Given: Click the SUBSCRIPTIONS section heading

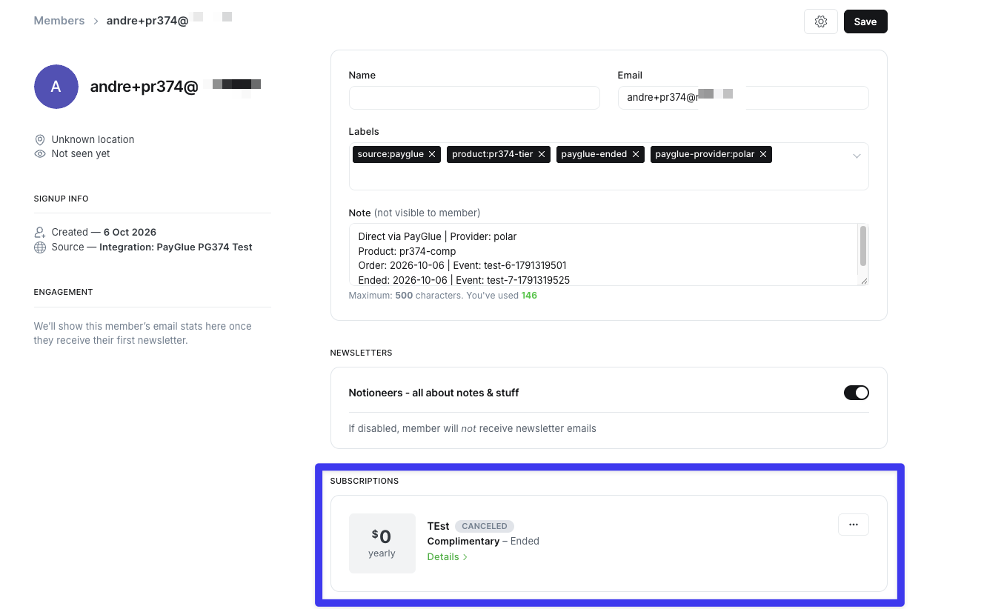Looking at the screenshot, I should 365,481.
